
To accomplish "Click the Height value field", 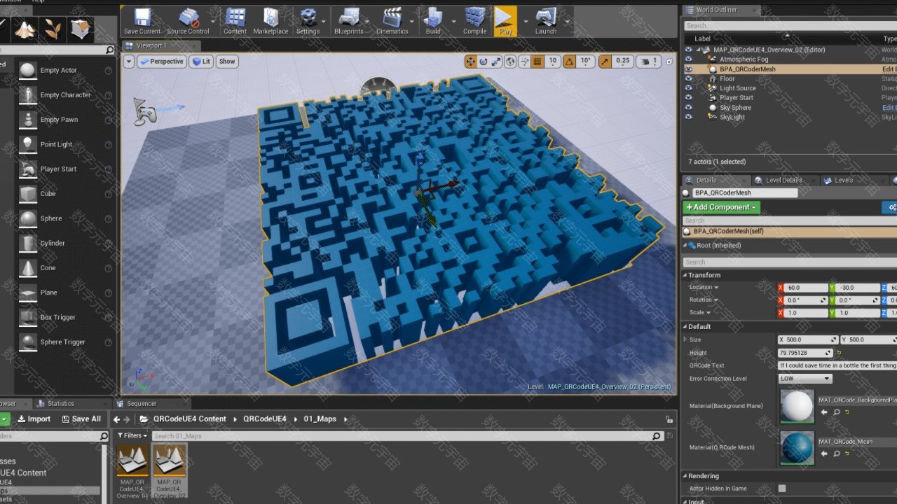I will point(805,353).
